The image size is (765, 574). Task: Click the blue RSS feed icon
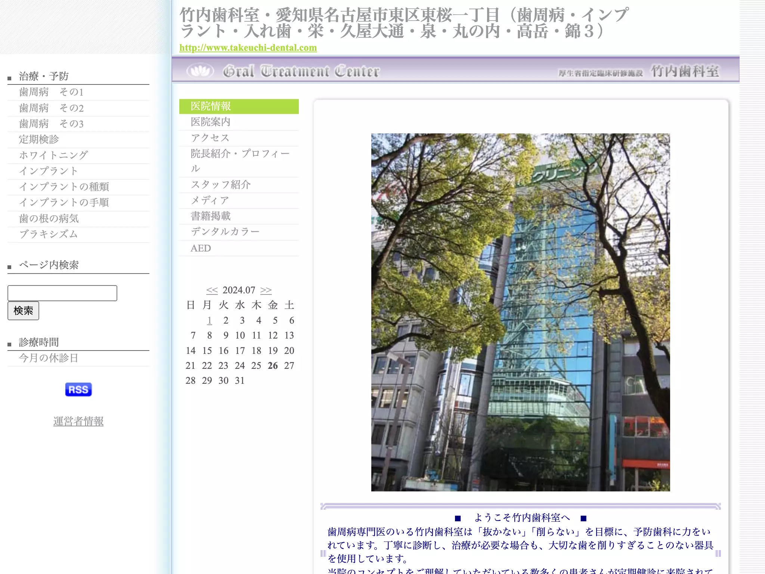[x=78, y=389]
